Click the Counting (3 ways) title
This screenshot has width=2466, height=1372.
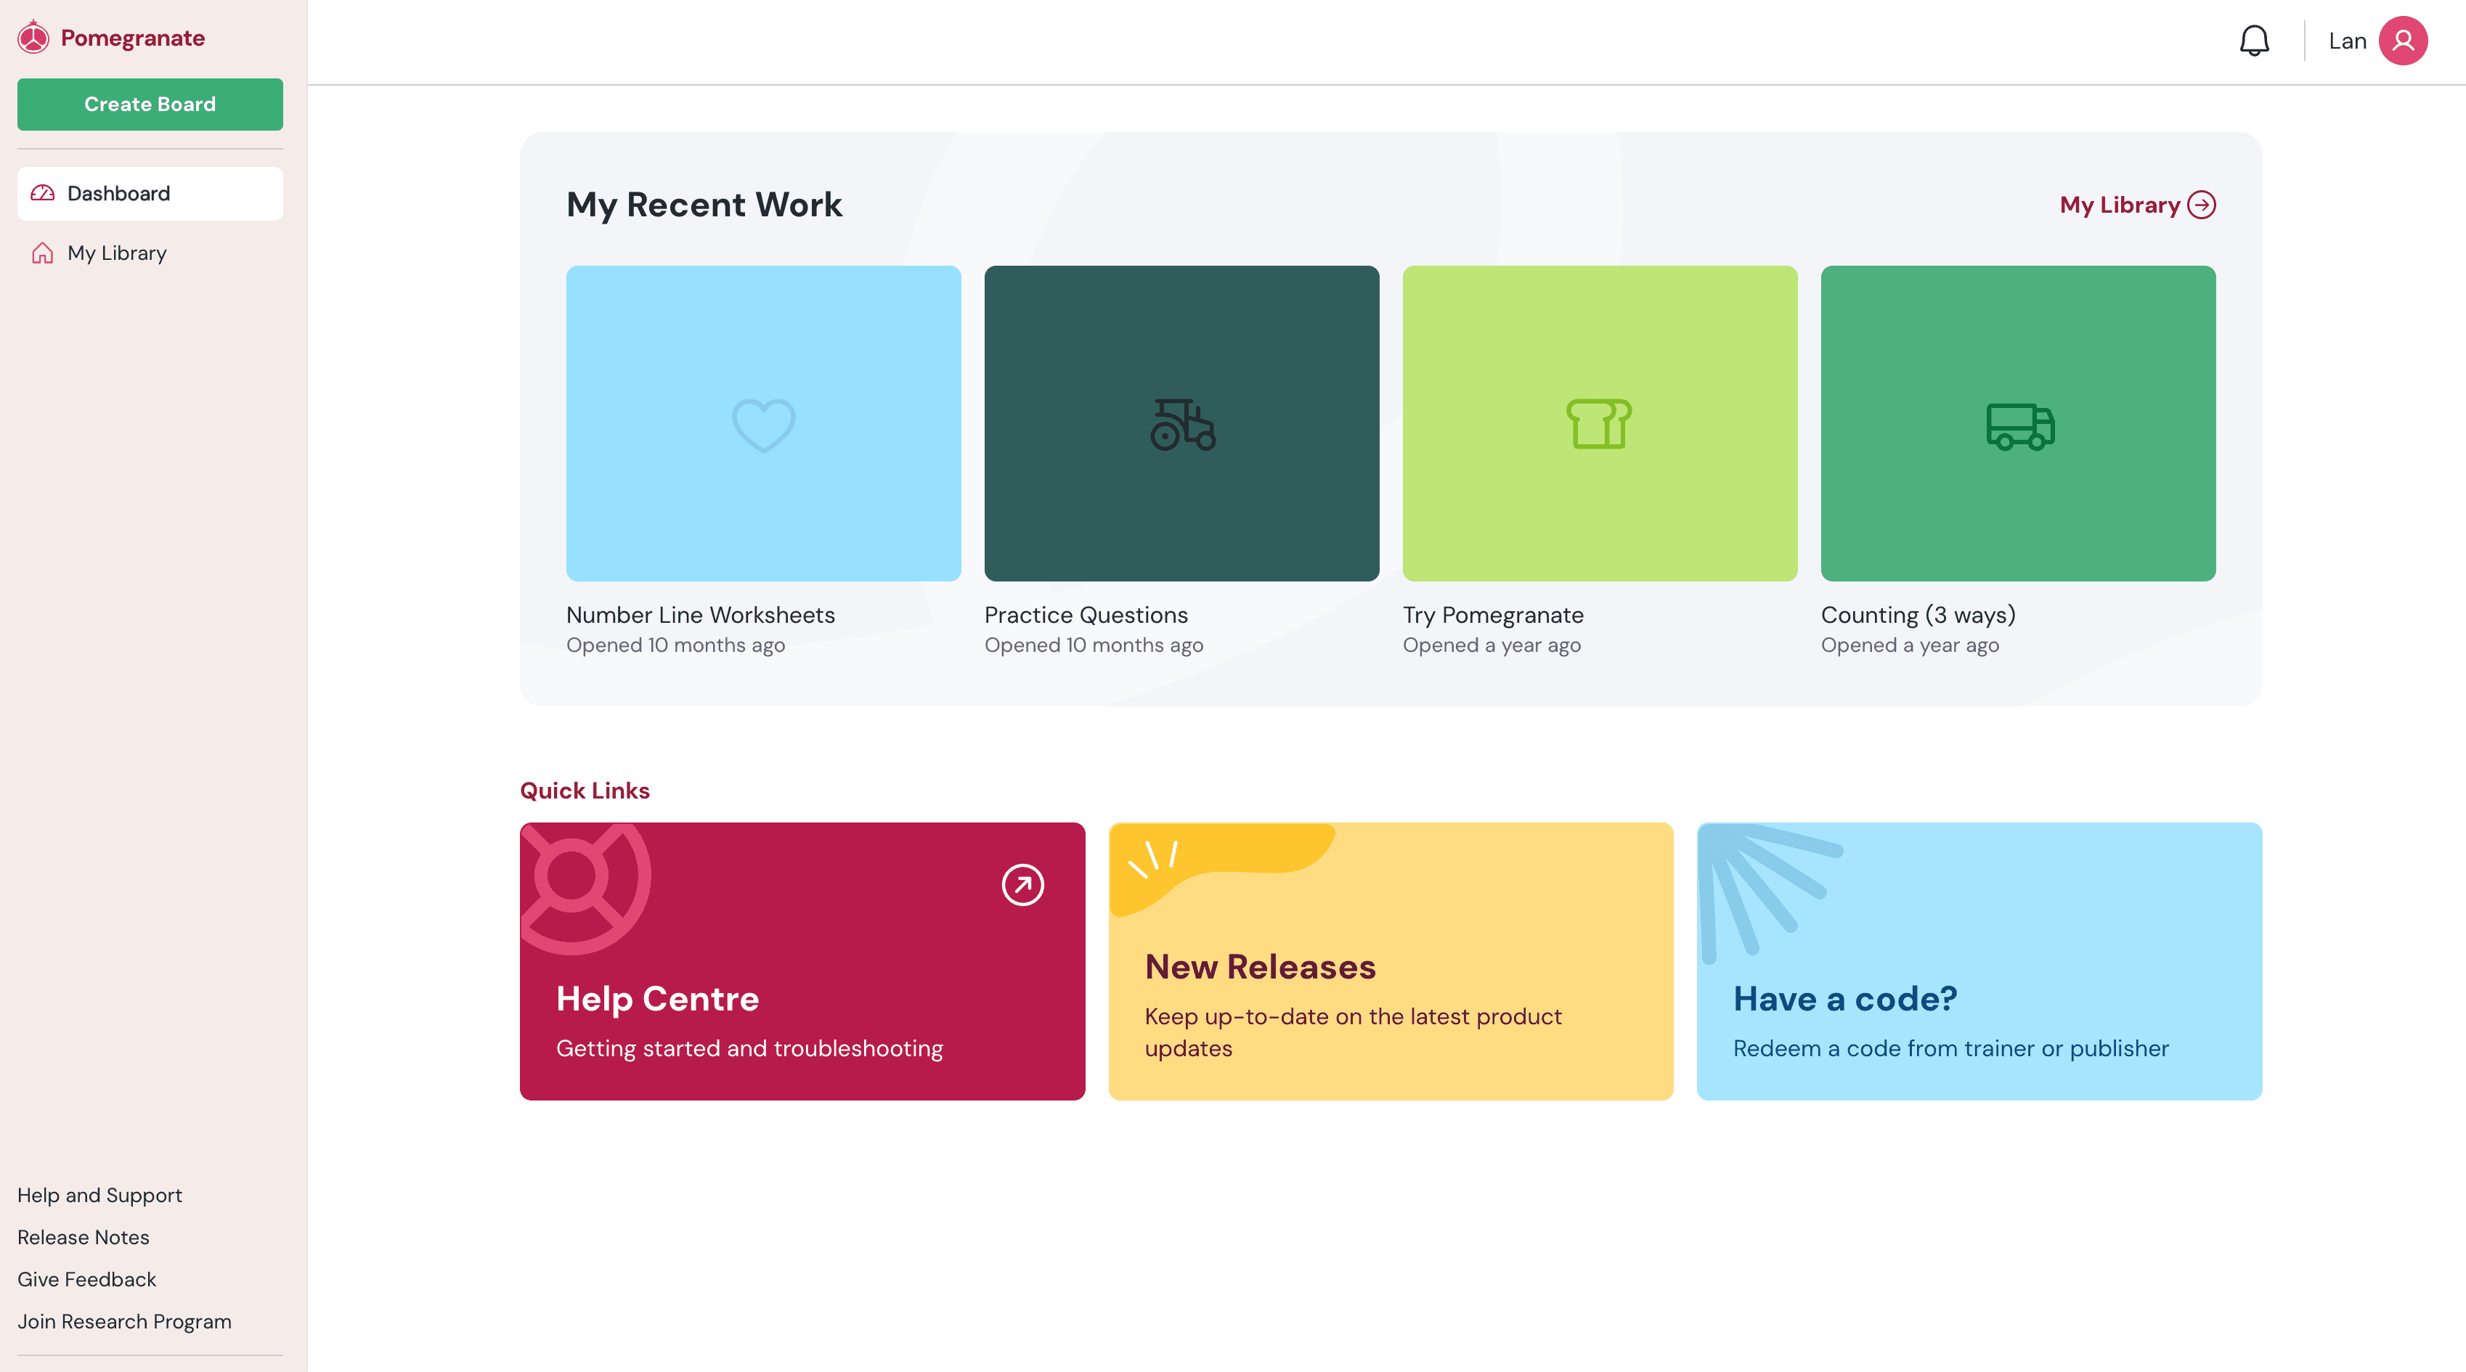tap(1918, 615)
